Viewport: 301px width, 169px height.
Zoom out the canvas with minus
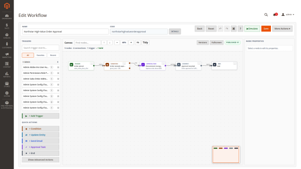point(117,43)
